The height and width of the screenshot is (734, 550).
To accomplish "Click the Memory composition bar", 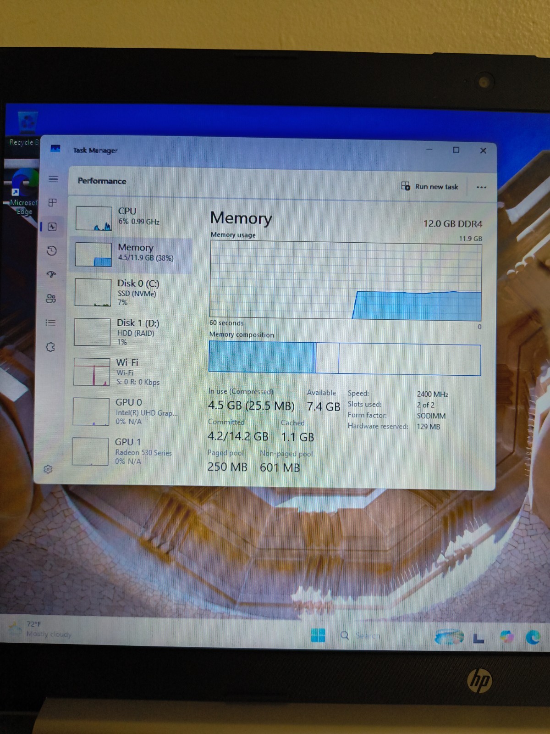I will (x=345, y=358).
